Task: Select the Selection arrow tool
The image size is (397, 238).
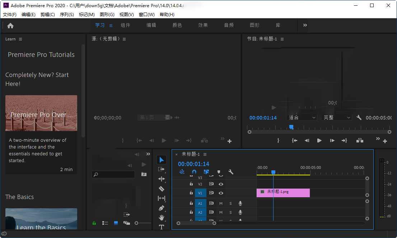Action: (162, 160)
